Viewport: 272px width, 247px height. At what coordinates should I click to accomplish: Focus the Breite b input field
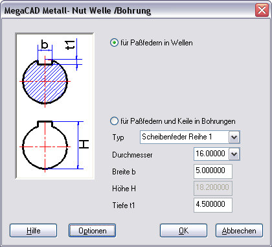click(213, 171)
